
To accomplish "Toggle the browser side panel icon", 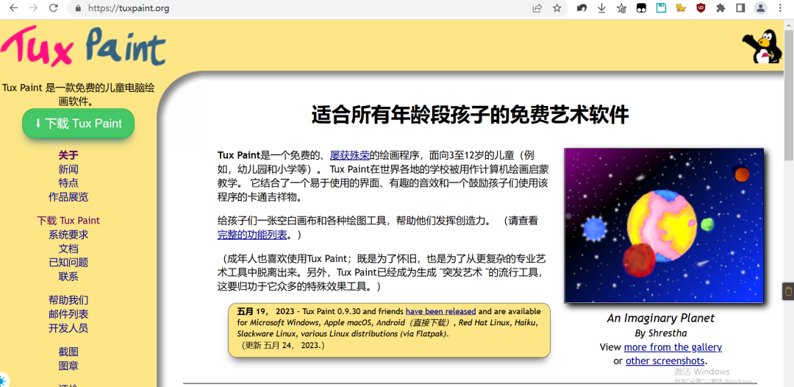I will pyautogui.click(x=740, y=8).
